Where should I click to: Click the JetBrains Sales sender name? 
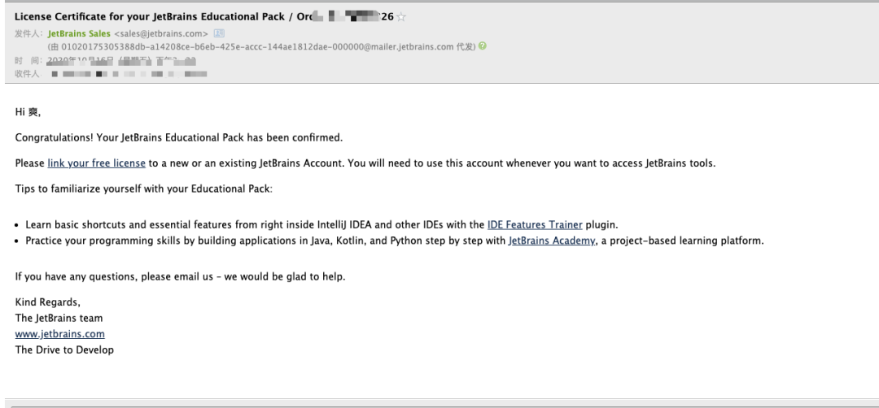tap(79, 33)
